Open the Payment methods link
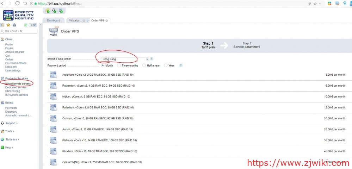 tap(16, 63)
